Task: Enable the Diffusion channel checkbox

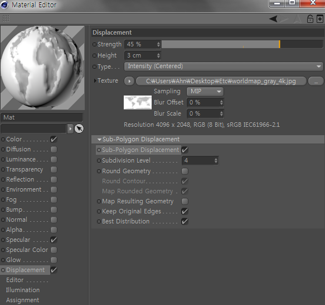Action: [x=54, y=149]
